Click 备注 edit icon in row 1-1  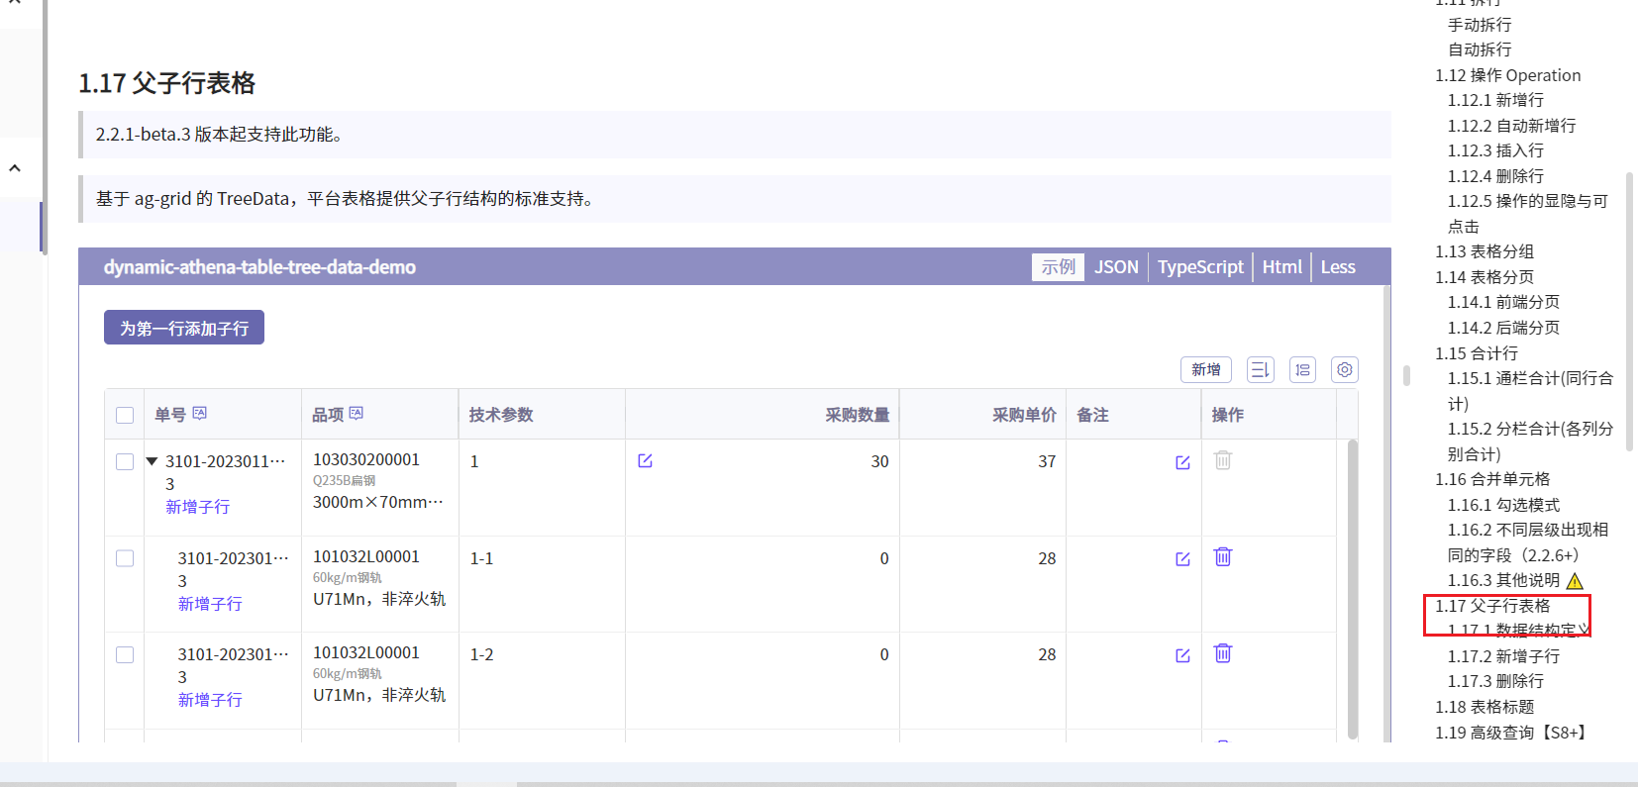click(1182, 559)
